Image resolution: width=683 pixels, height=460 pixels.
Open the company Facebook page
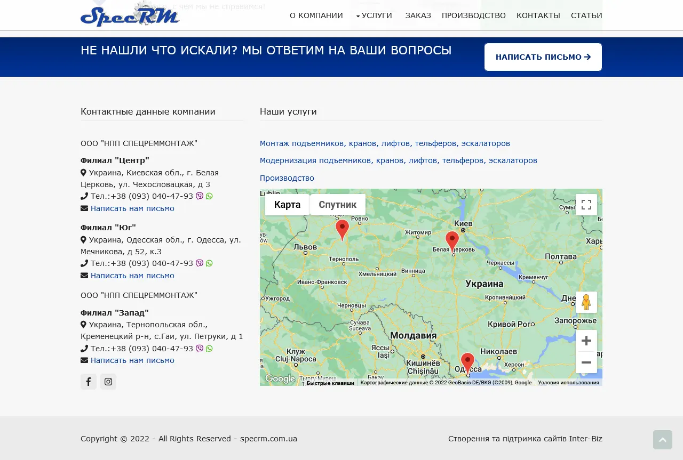(89, 382)
